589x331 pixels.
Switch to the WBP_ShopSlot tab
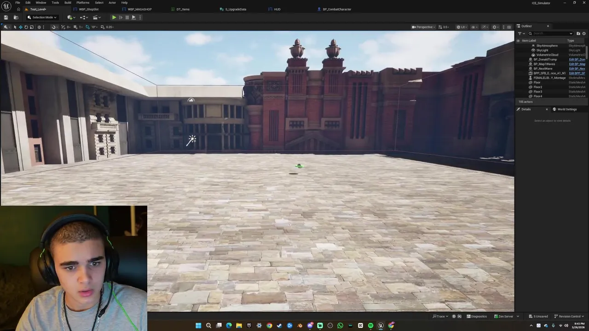pyautogui.click(x=88, y=9)
